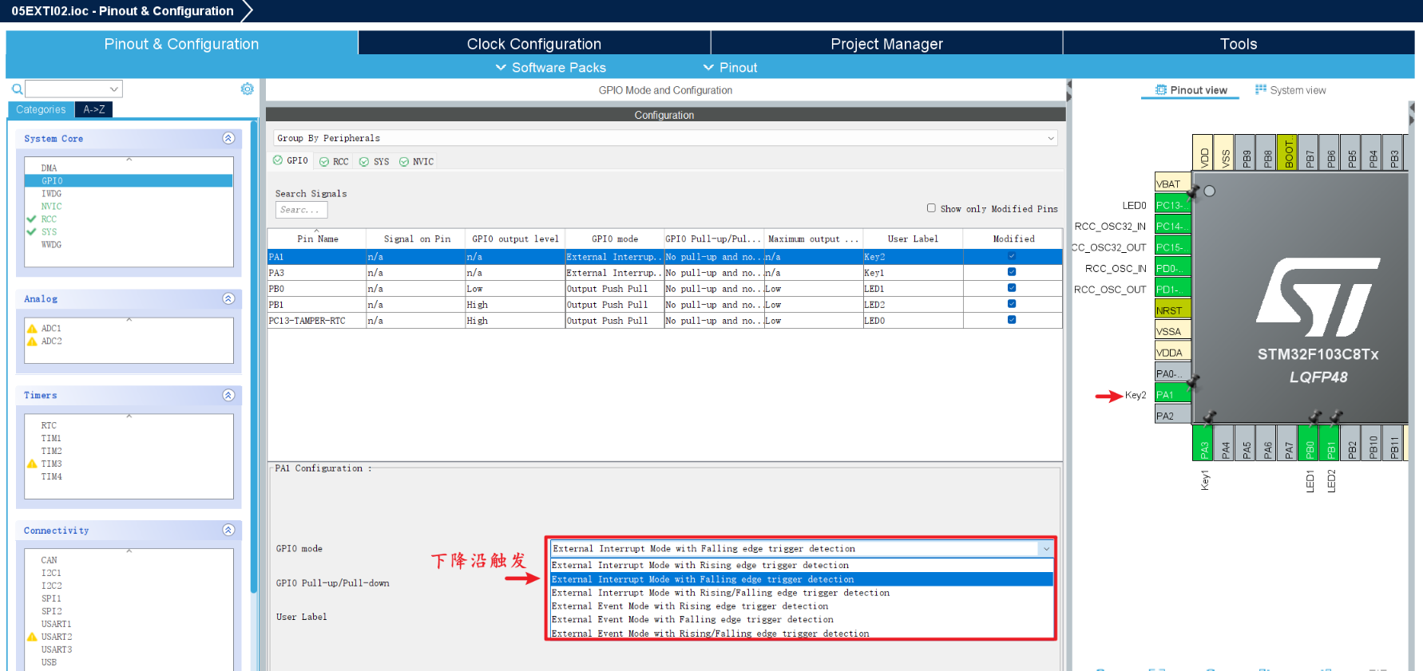Select the VDDA pin on the chip
Image resolution: width=1423 pixels, height=671 pixels.
click(x=1172, y=353)
